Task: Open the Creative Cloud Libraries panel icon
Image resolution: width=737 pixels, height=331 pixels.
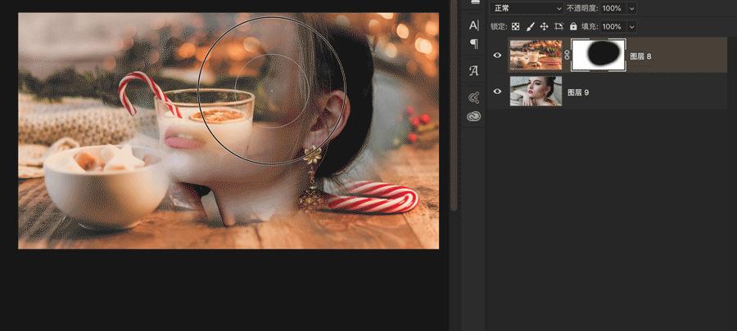Action: coord(473,116)
